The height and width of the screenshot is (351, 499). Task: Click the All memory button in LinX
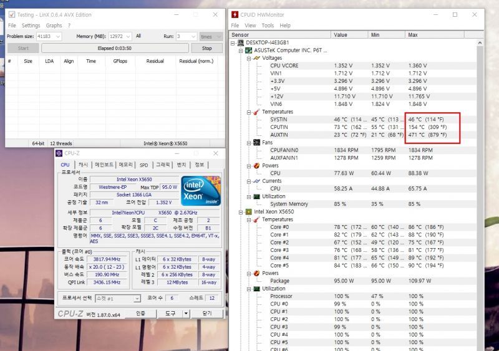(138, 36)
